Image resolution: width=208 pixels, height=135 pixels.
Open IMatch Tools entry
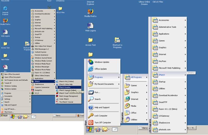click(x=64, y=93)
